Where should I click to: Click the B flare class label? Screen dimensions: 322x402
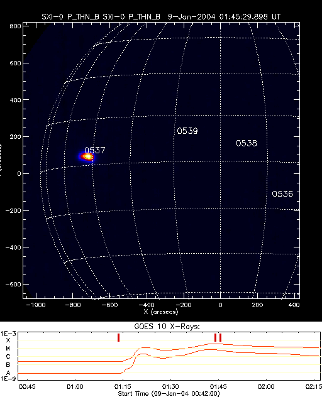[8, 364]
